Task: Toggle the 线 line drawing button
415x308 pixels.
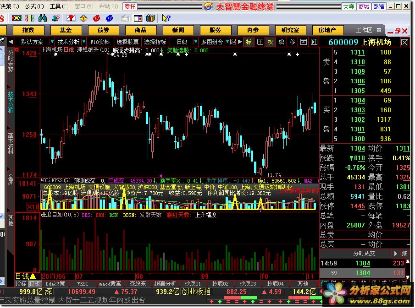Action: tap(281, 42)
